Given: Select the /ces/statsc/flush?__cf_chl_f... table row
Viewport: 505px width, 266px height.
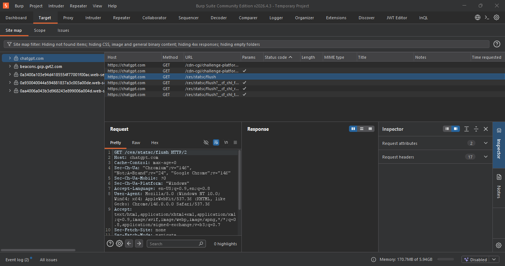Looking at the screenshot, I should (305, 83).
